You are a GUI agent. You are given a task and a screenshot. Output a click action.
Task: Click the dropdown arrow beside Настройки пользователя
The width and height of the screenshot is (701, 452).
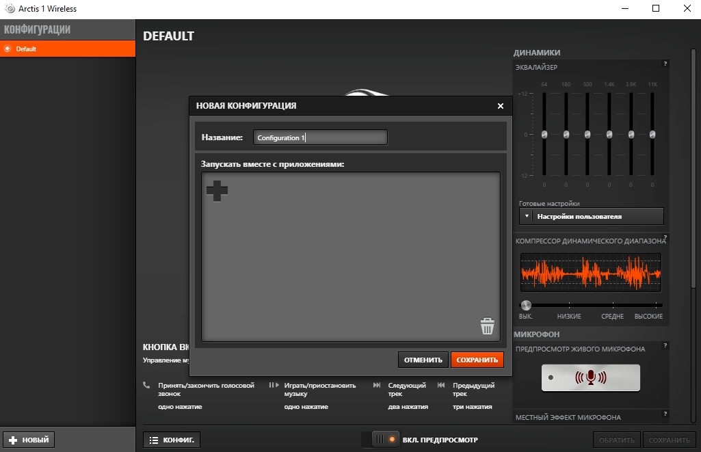(x=527, y=216)
